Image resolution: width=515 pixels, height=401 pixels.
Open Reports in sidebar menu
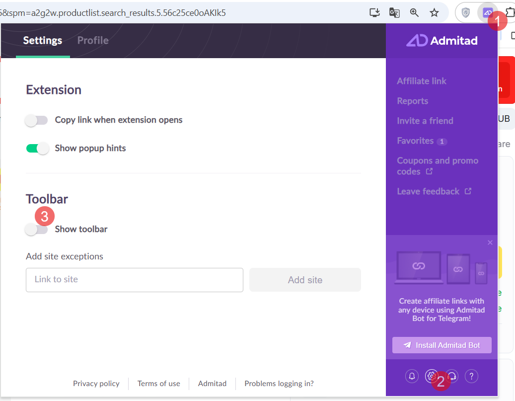[413, 101]
